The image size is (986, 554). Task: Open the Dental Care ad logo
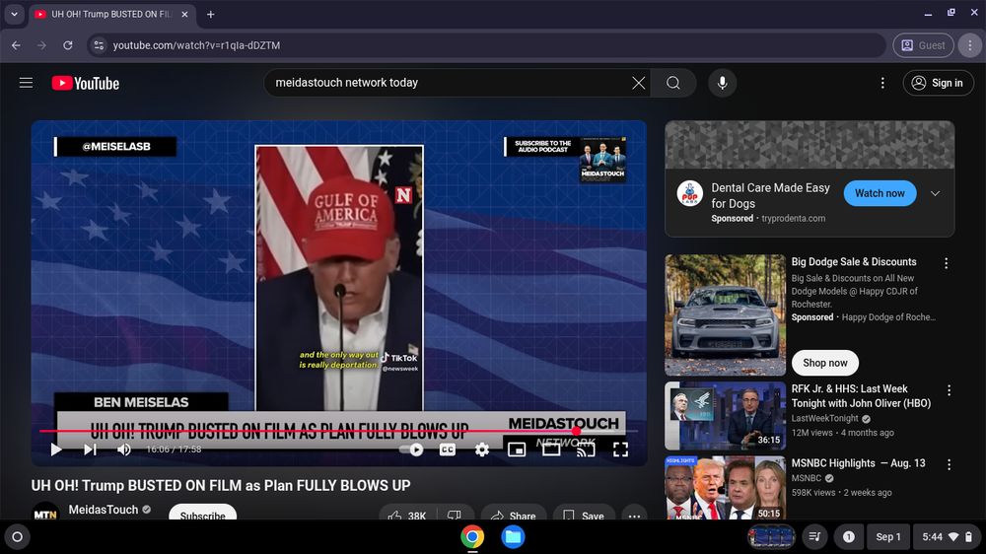pyautogui.click(x=690, y=193)
